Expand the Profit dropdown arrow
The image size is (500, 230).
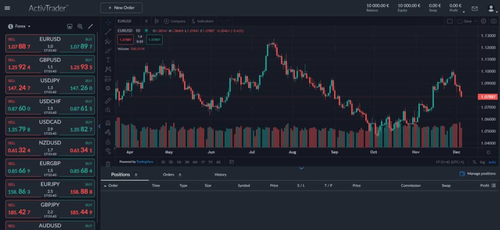coord(461,8)
